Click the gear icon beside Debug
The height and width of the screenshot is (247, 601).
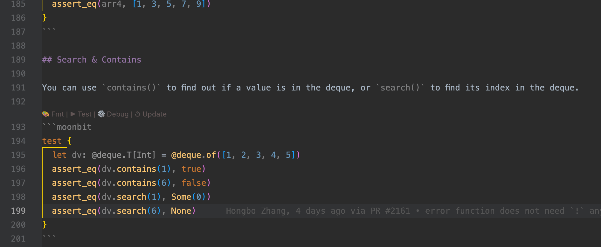tap(101, 114)
